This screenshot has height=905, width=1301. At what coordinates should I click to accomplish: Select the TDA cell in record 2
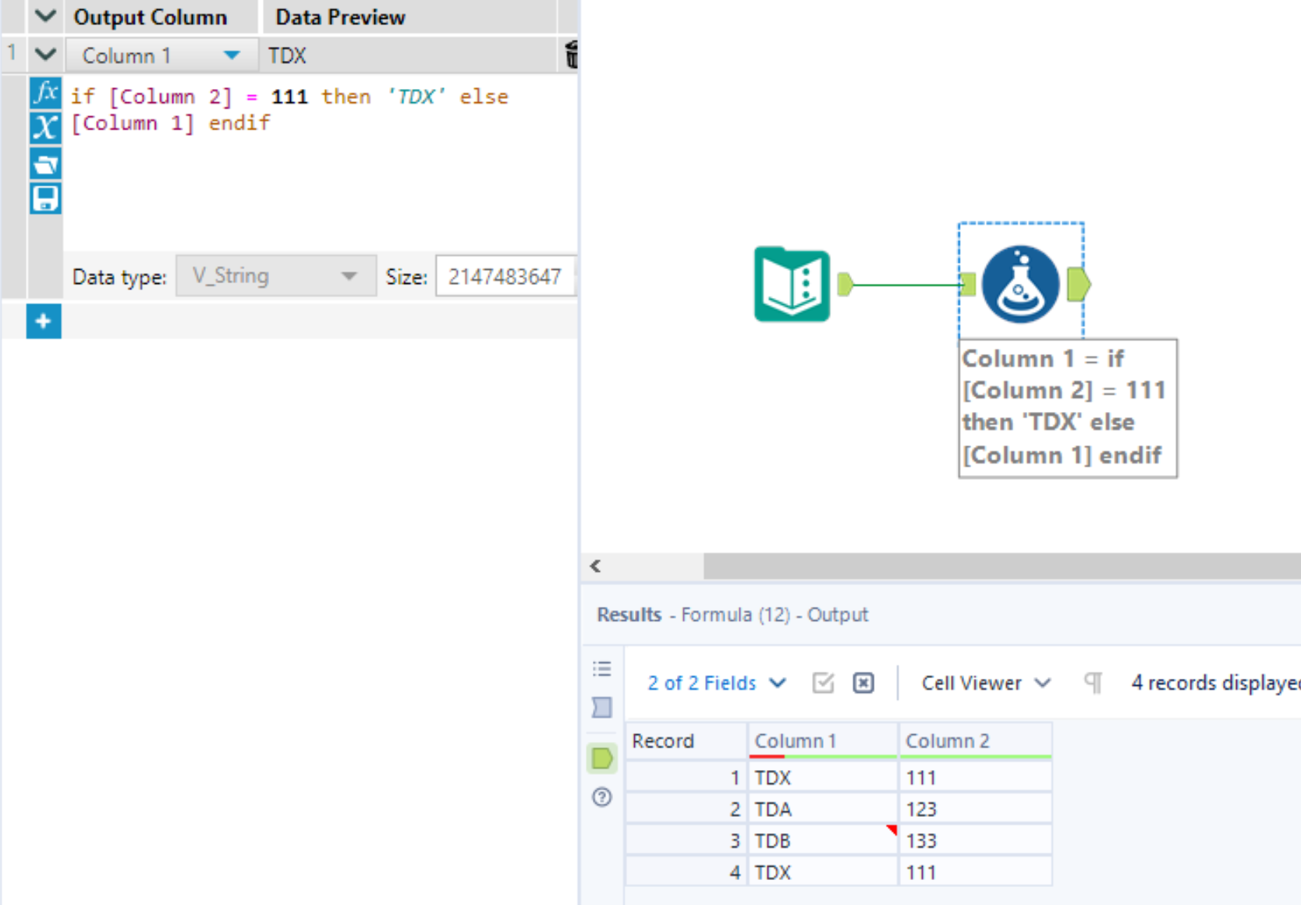823,809
